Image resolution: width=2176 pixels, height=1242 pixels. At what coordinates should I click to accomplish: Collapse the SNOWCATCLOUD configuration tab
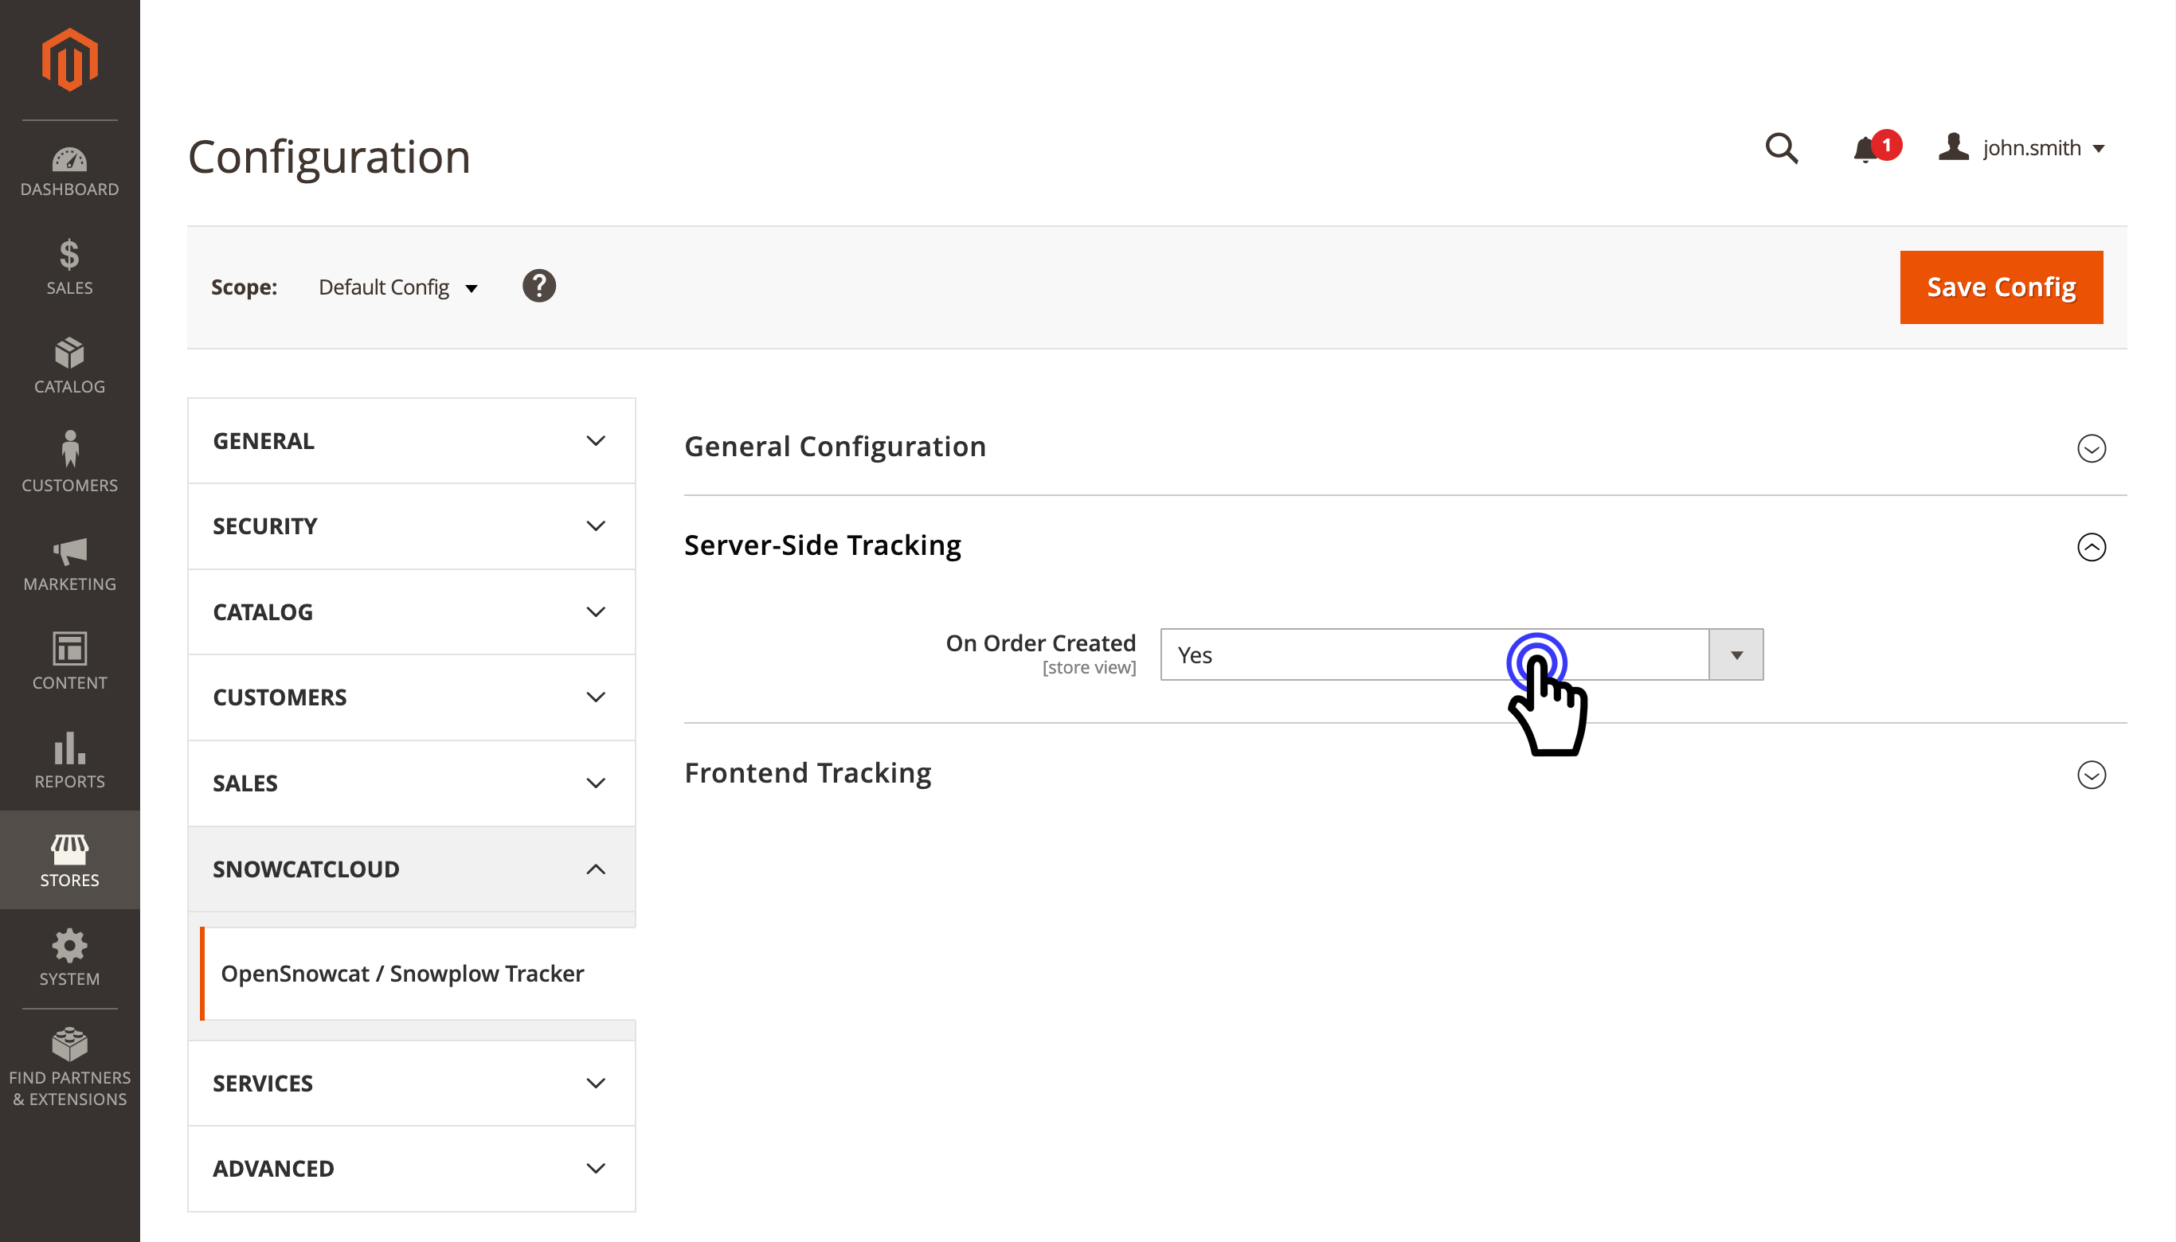coord(411,869)
